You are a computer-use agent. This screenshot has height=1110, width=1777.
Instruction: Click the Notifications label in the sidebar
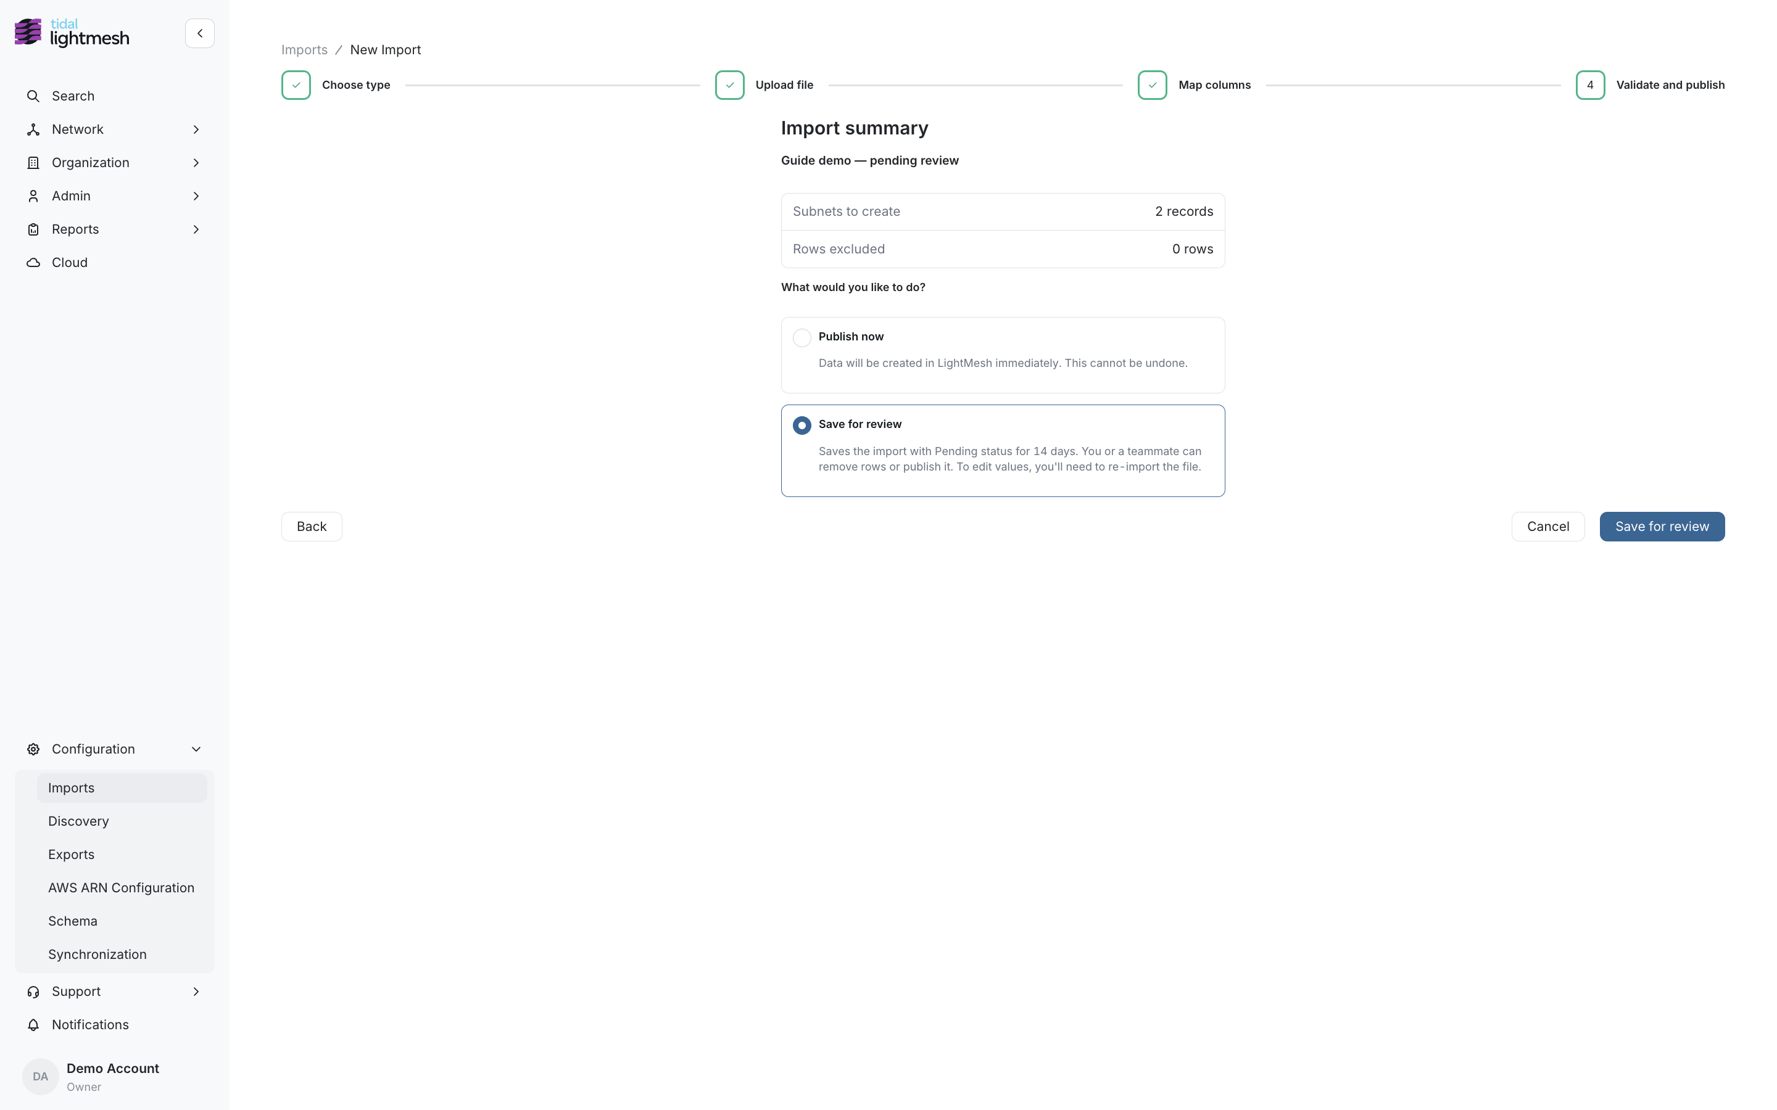(90, 1025)
